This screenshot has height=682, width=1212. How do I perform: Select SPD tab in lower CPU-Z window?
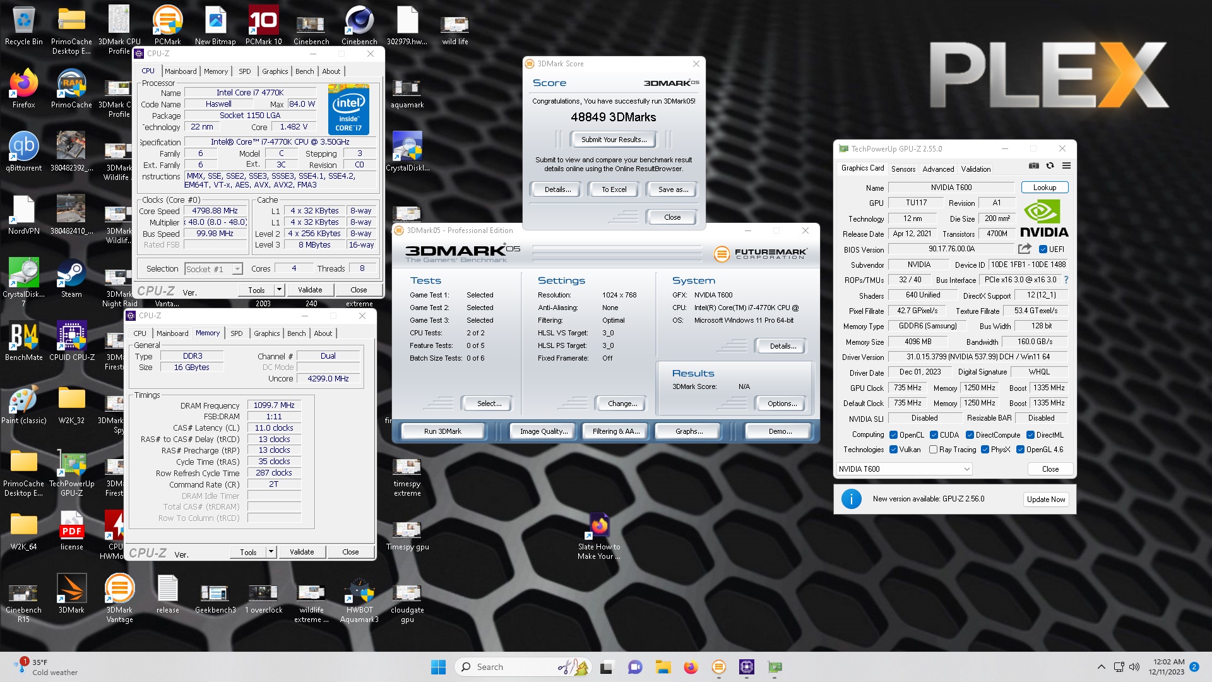tap(237, 333)
